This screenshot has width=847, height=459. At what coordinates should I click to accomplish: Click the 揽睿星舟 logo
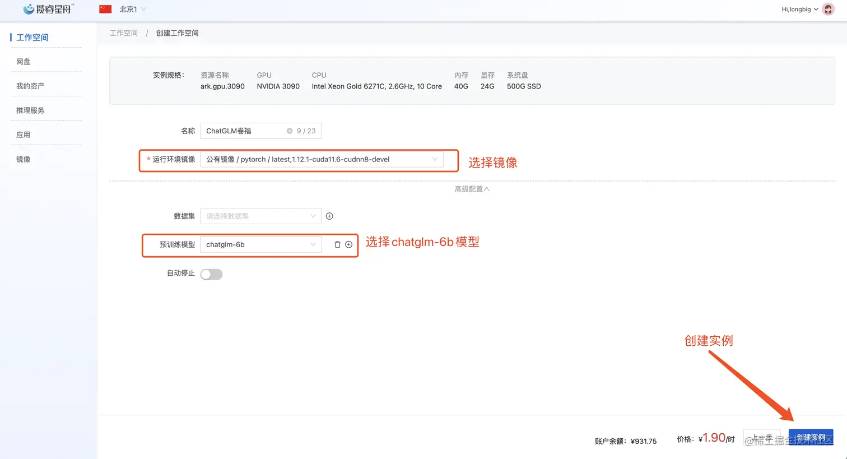(48, 9)
